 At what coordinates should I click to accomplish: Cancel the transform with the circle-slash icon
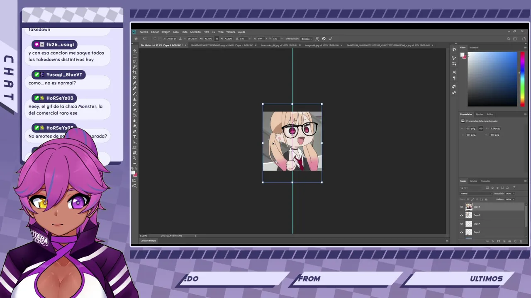[x=324, y=38]
